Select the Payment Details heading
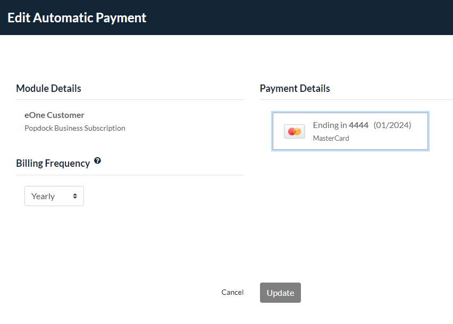This screenshot has height=324, width=453. pos(295,89)
